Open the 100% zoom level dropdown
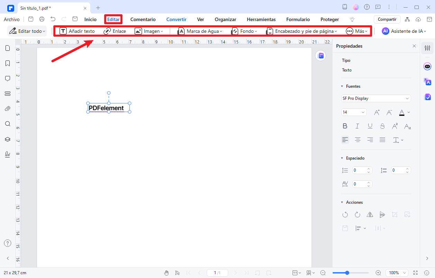Viewport: 435px width, 278px height. [x=397, y=273]
